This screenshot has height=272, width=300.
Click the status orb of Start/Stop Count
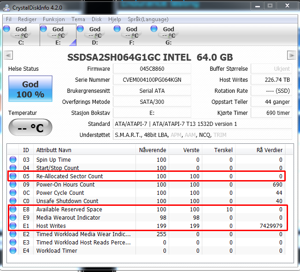[13, 168]
